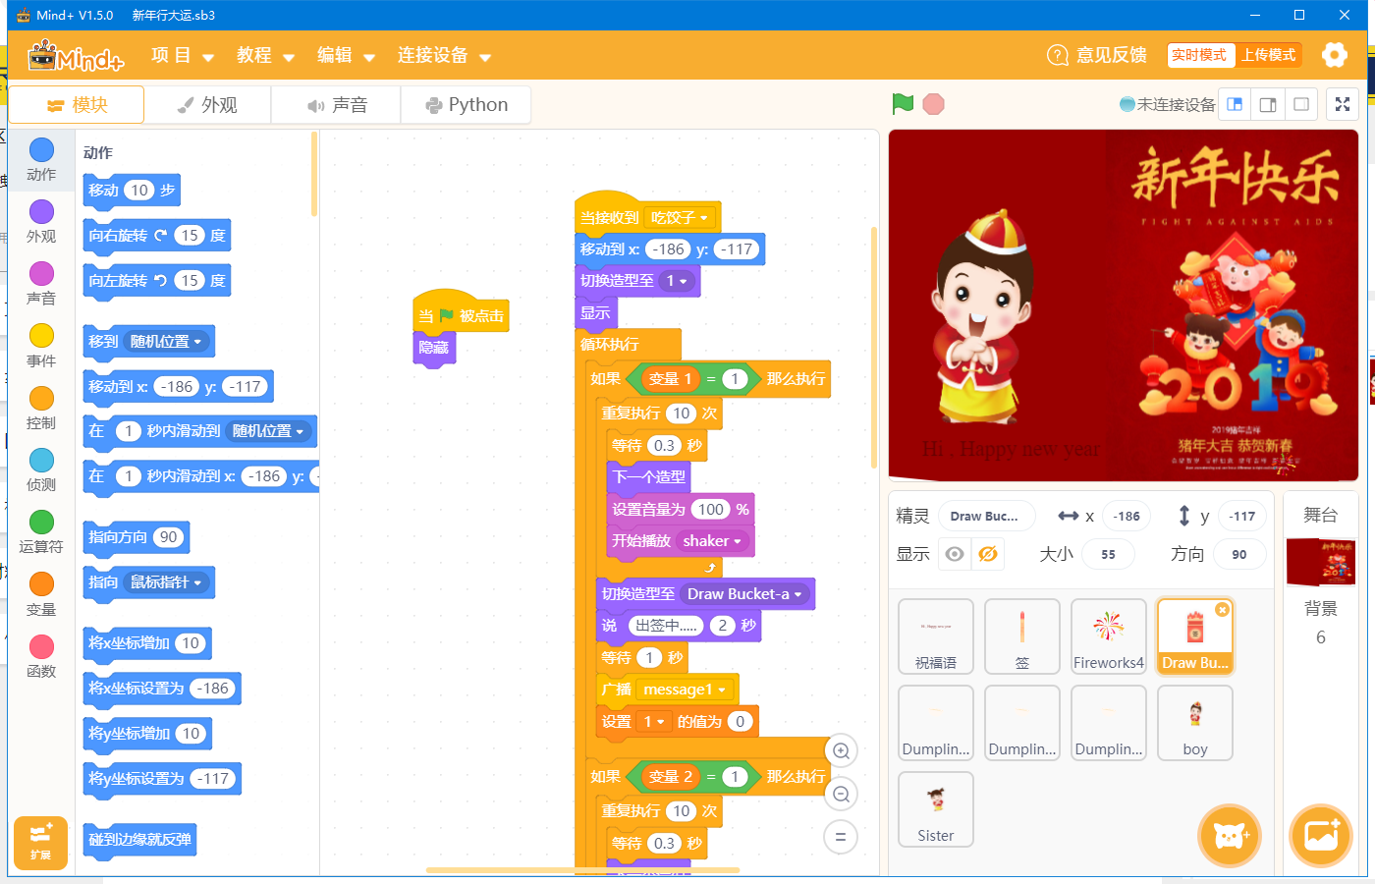This screenshot has width=1375, height=884.
Task: Select the 变量 variables category
Action: coord(41,594)
